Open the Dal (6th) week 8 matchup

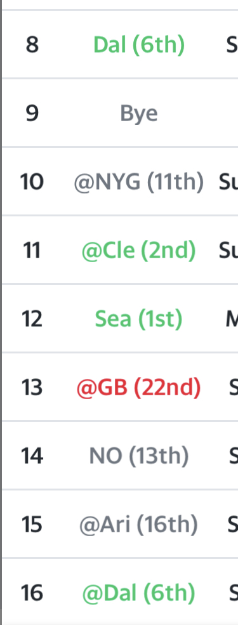[139, 45]
